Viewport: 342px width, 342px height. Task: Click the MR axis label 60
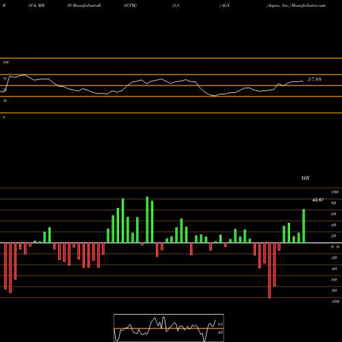334,214
